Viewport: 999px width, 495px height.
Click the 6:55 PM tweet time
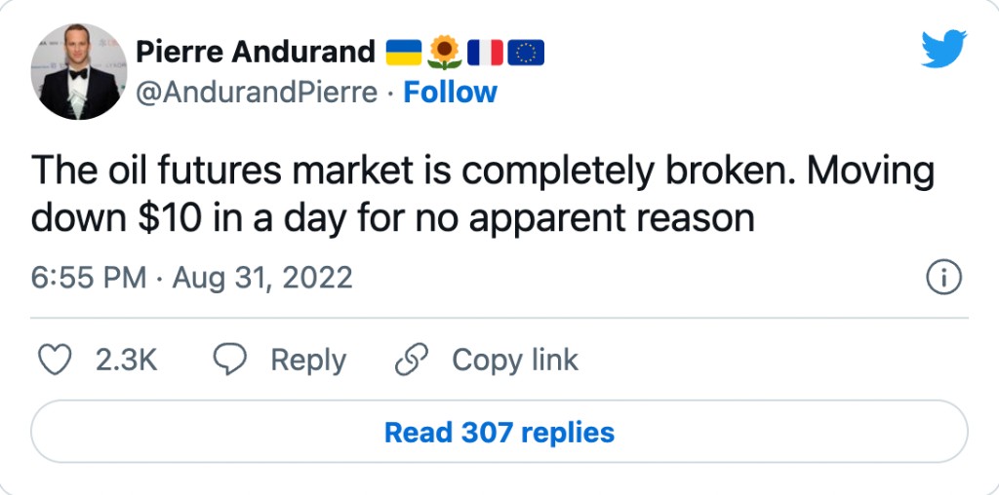tap(88, 278)
